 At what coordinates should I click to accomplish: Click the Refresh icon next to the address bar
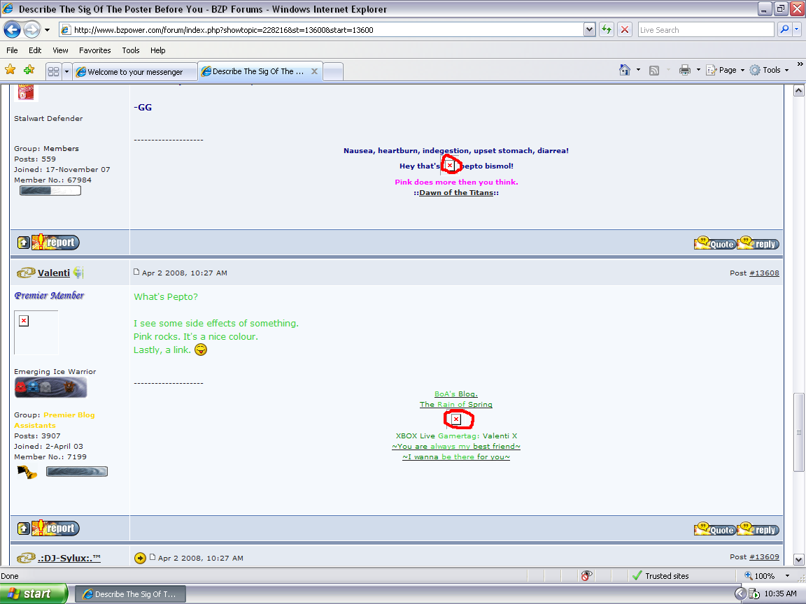pyautogui.click(x=606, y=29)
